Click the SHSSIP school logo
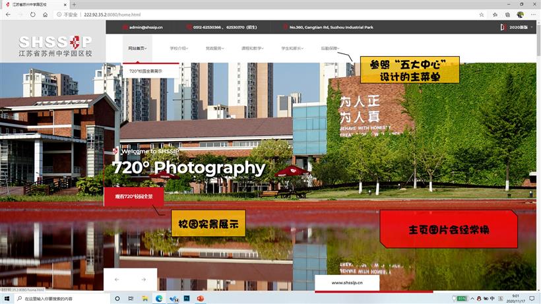The width and height of the screenshot is (541, 304). pos(55,46)
